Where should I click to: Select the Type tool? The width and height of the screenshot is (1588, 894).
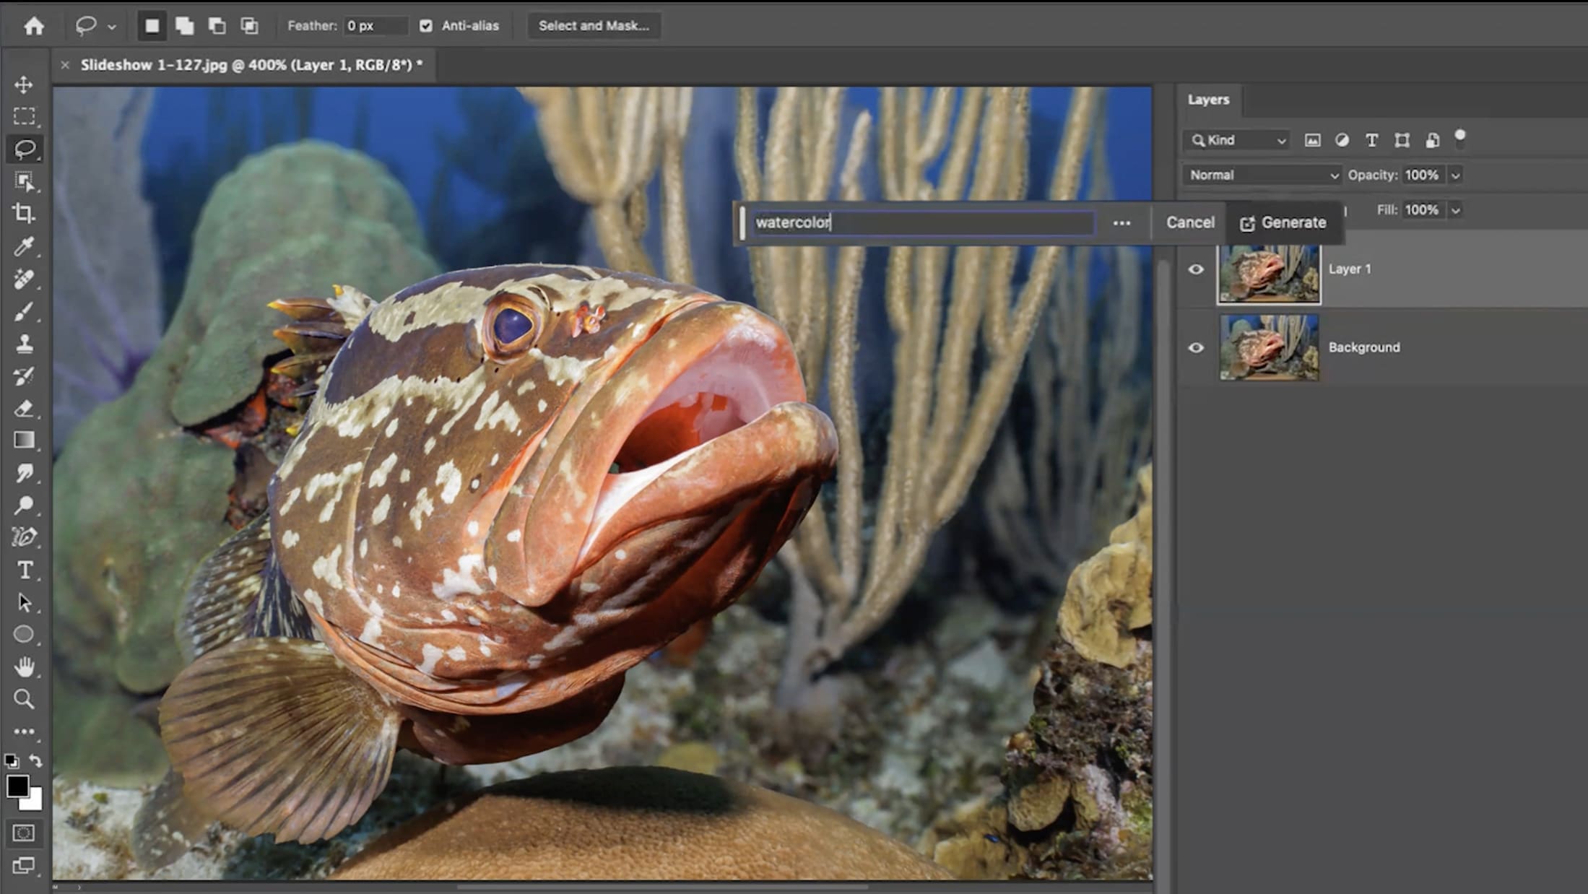[24, 570]
